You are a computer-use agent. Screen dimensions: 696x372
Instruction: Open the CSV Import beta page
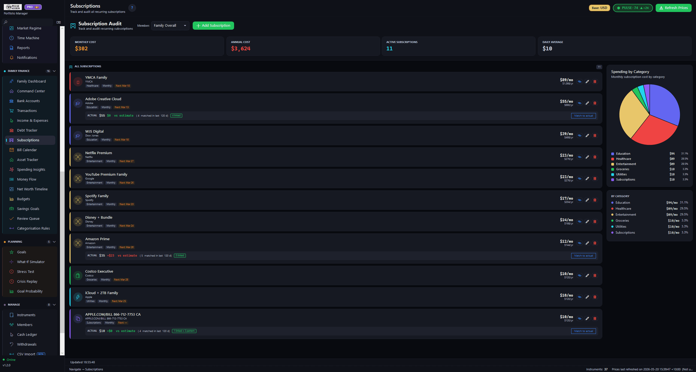click(30, 354)
